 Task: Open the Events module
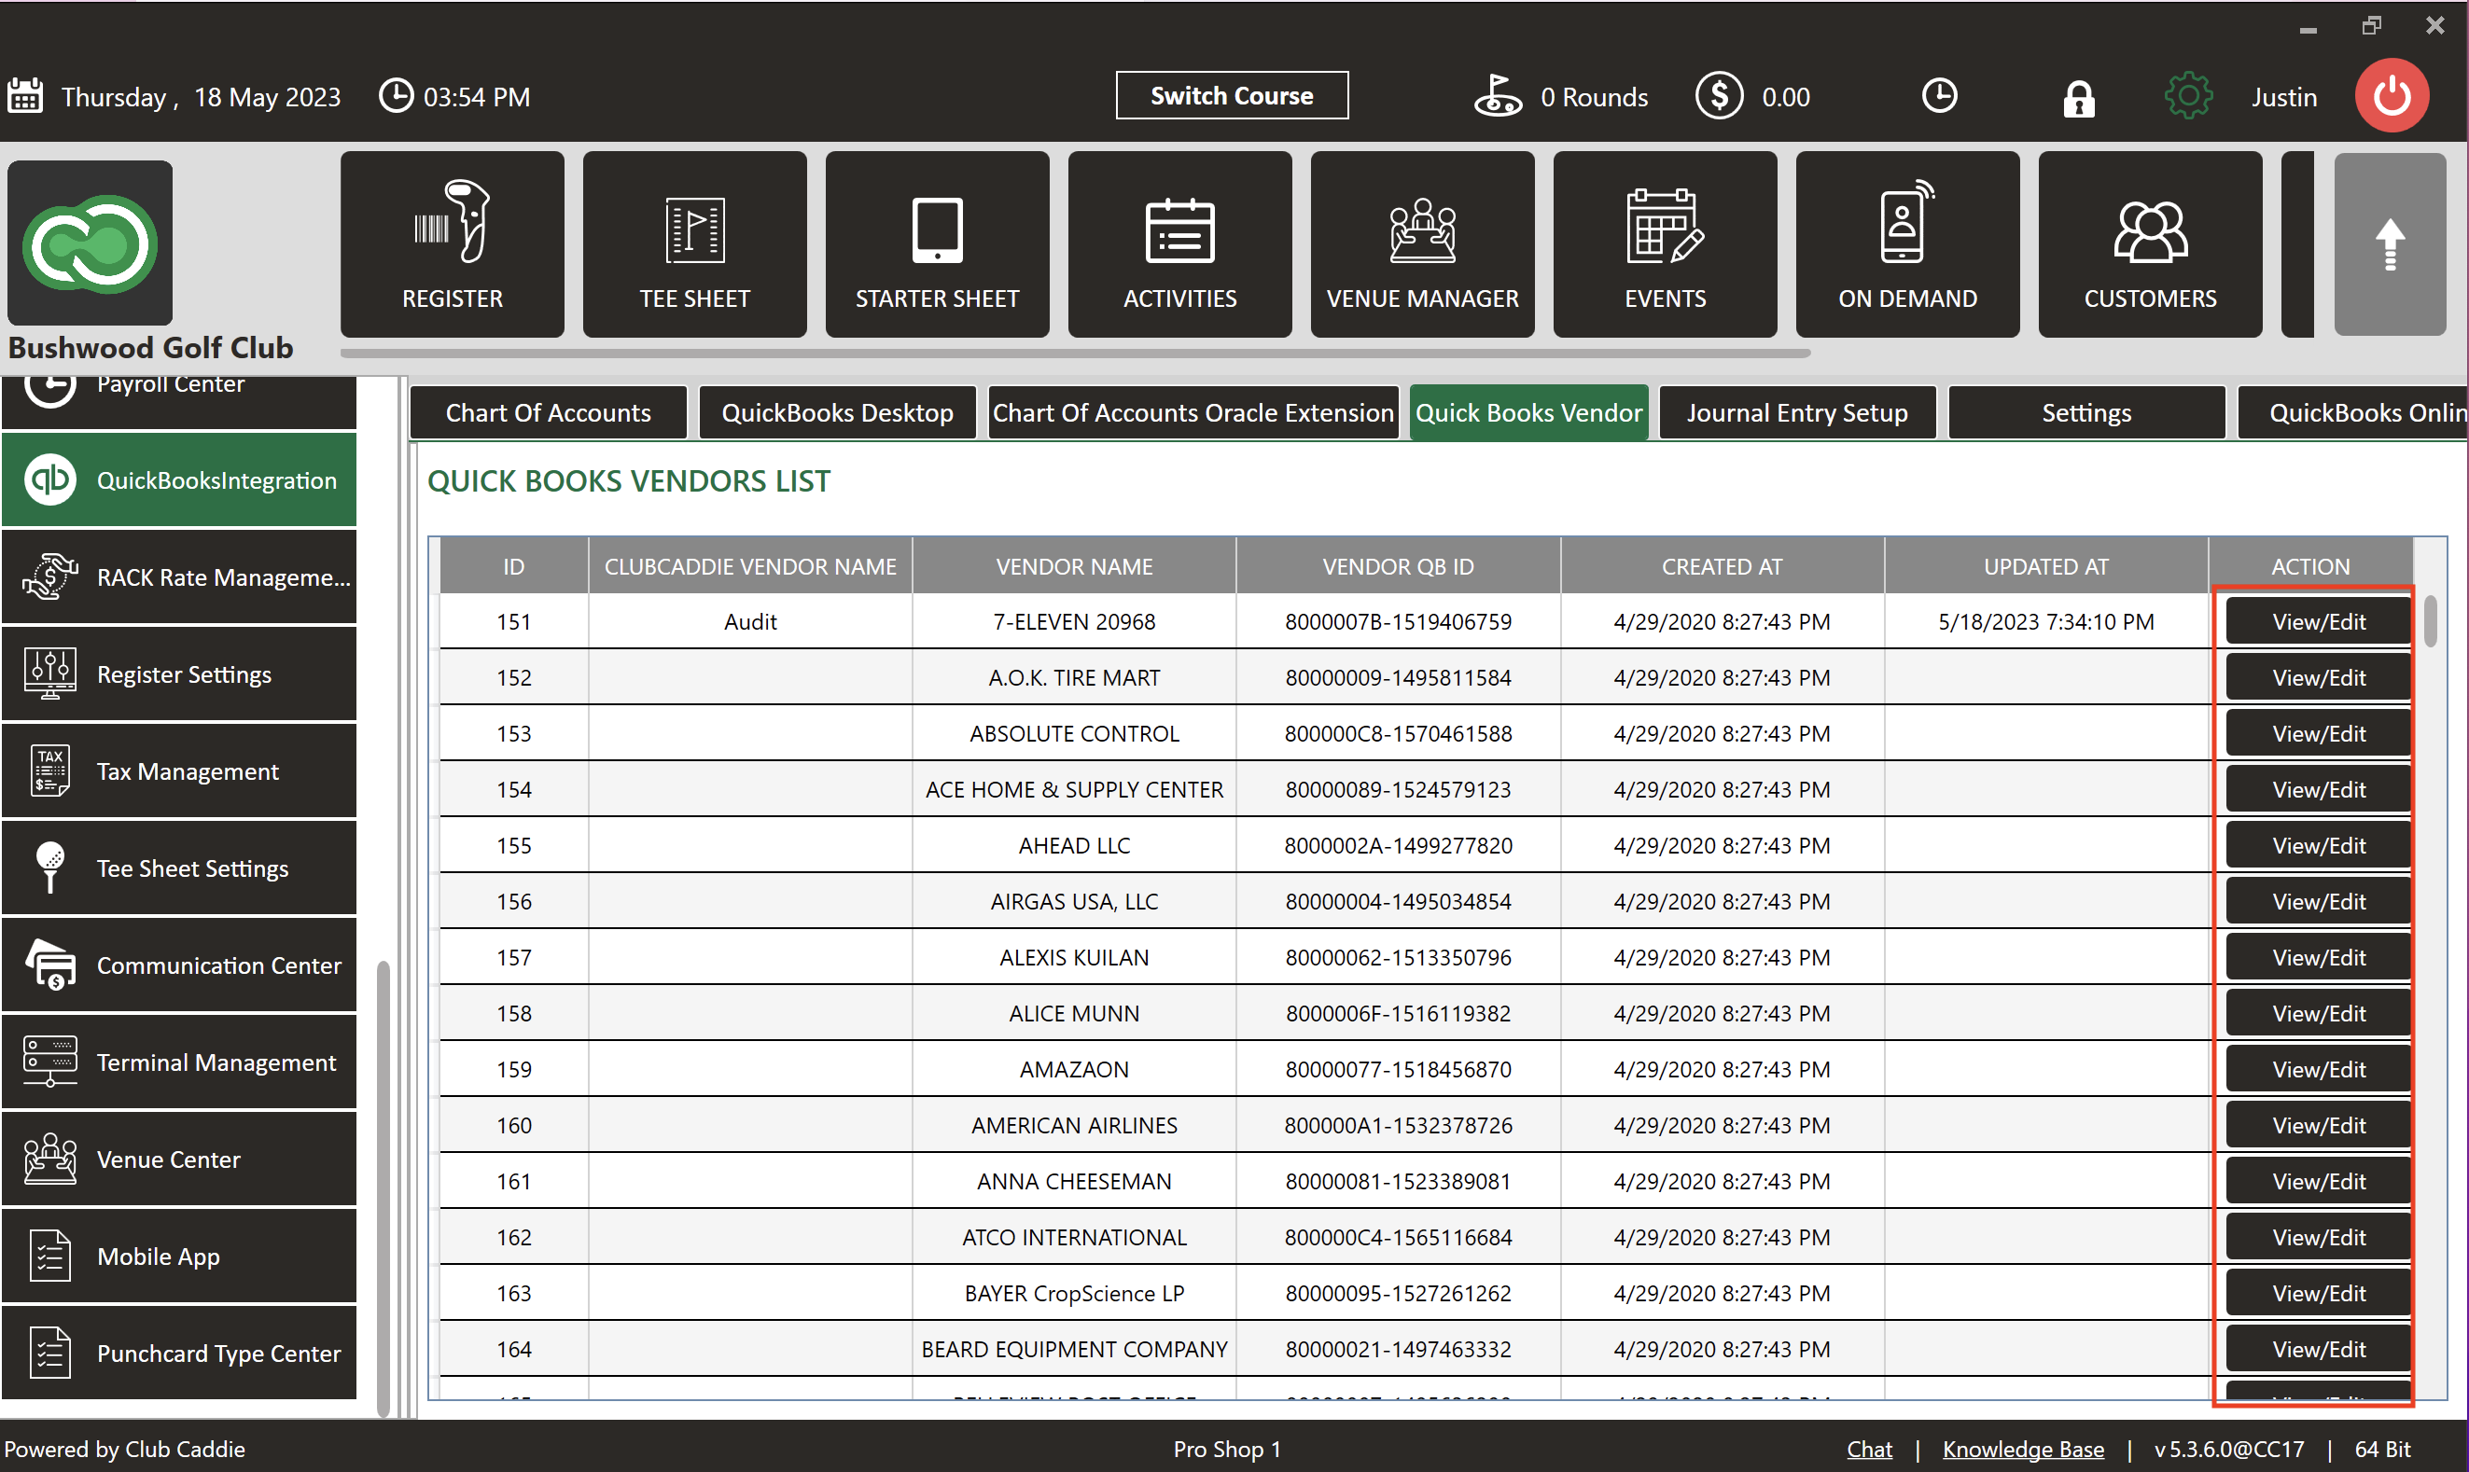pos(1665,244)
